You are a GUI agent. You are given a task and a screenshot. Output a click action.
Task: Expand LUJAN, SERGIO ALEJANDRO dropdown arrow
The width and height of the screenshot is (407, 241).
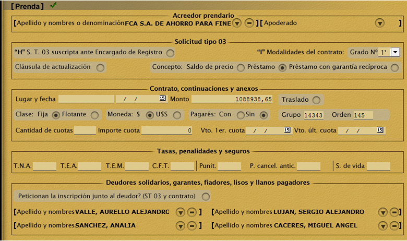point(382,212)
